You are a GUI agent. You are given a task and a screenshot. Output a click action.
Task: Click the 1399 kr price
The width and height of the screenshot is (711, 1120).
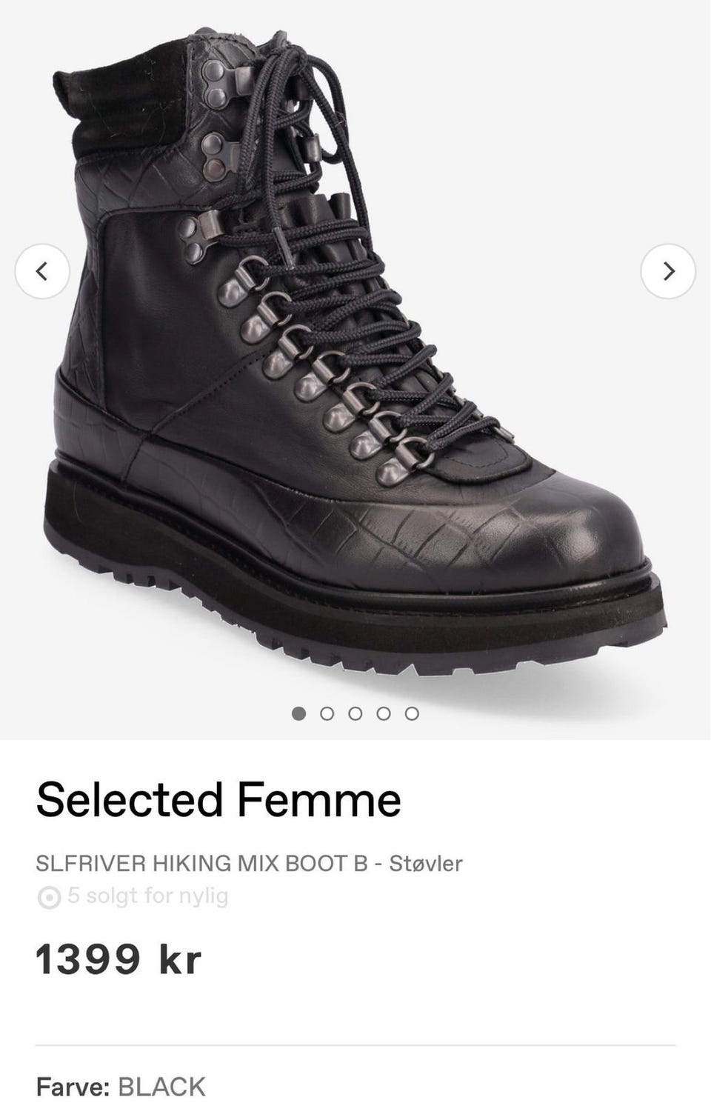pyautogui.click(x=118, y=959)
